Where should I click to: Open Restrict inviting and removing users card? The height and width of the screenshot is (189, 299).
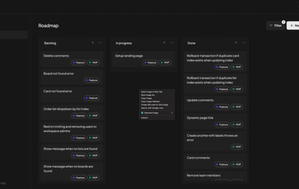pyautogui.click(x=72, y=132)
